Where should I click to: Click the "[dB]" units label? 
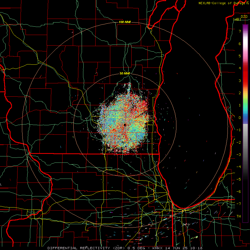pos(237,19)
